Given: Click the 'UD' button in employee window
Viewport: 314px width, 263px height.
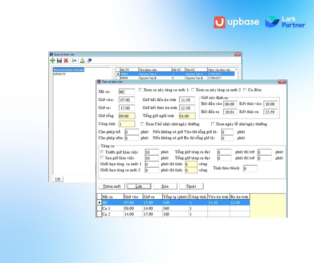Looking at the screenshot, I should 58,179.
